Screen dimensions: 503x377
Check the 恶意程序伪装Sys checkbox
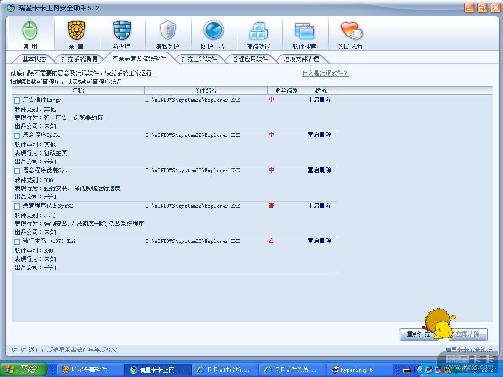click(x=17, y=170)
